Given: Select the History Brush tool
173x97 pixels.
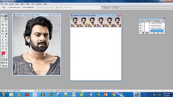Looking at the screenshot, I should 6,31.
